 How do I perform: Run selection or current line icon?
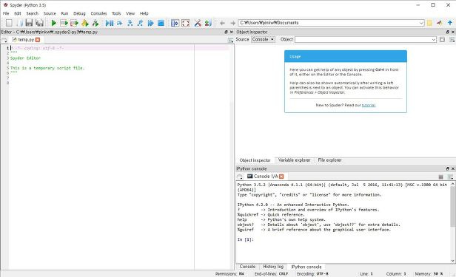click(84, 23)
